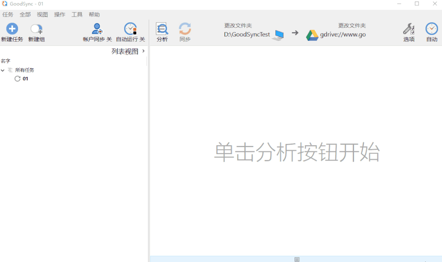Click the sync direction arrow between folders
Image resolution: width=442 pixels, height=262 pixels.
click(295, 33)
